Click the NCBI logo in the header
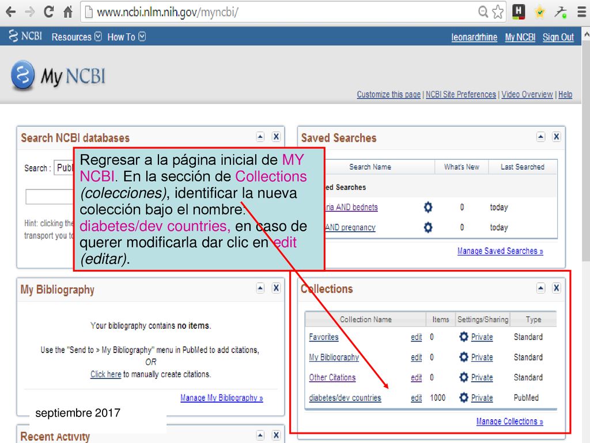590x443 pixels. (x=25, y=36)
